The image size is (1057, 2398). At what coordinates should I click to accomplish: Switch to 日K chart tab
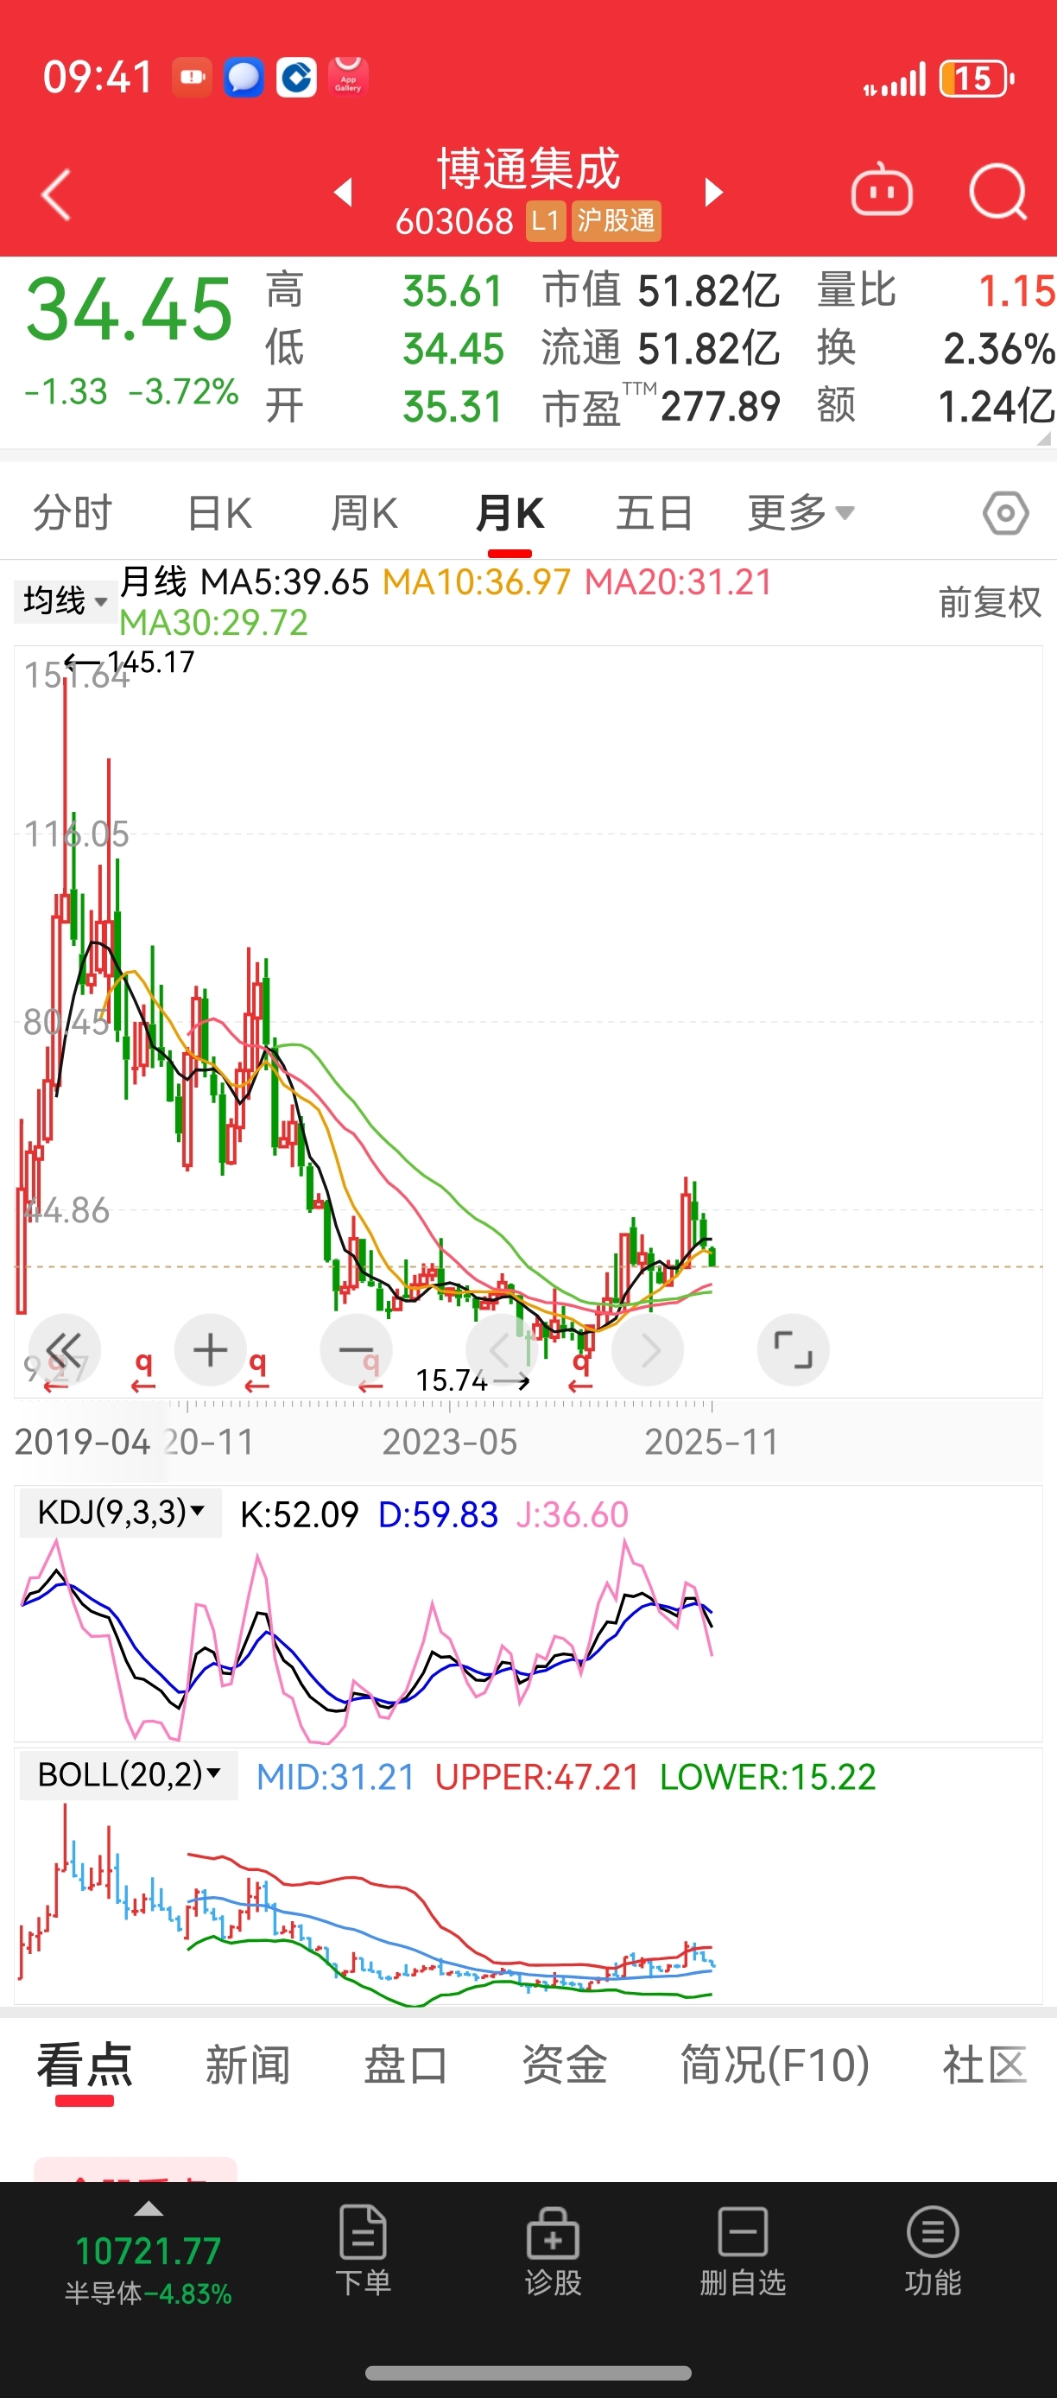(219, 513)
